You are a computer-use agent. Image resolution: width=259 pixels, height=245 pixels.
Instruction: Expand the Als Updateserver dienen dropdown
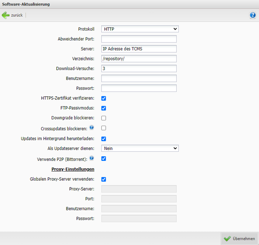click(140, 148)
